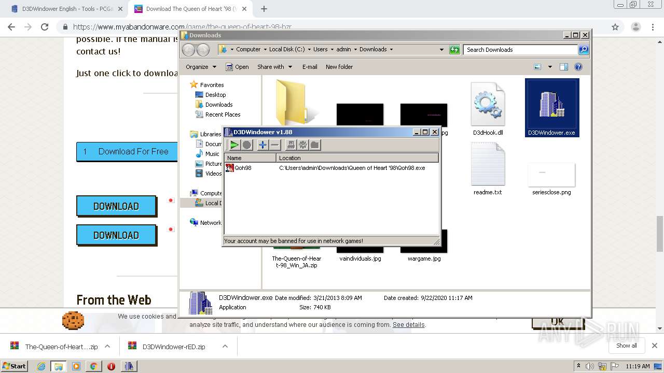Click the first DOWNLOAD button on webpage
Screen dimensions: 664x373
(116, 206)
